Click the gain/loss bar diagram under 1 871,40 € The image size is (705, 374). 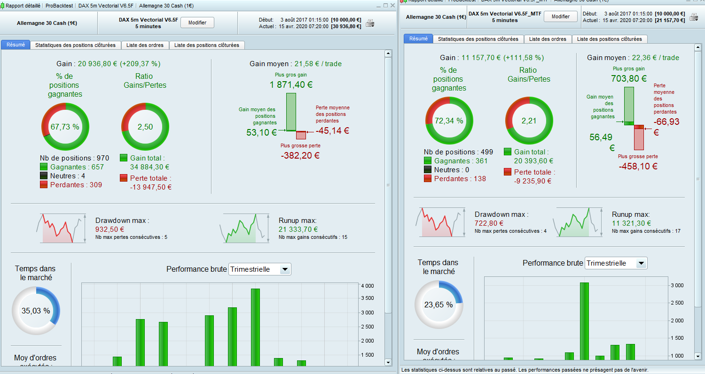coord(296,116)
